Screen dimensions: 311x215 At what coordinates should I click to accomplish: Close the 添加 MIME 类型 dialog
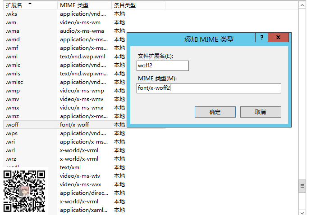[x=278, y=38]
